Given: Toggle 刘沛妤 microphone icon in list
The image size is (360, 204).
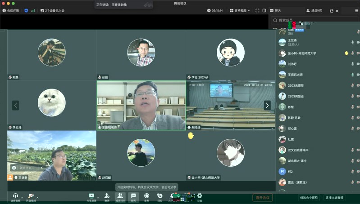Looking at the screenshot, I should [352, 64].
